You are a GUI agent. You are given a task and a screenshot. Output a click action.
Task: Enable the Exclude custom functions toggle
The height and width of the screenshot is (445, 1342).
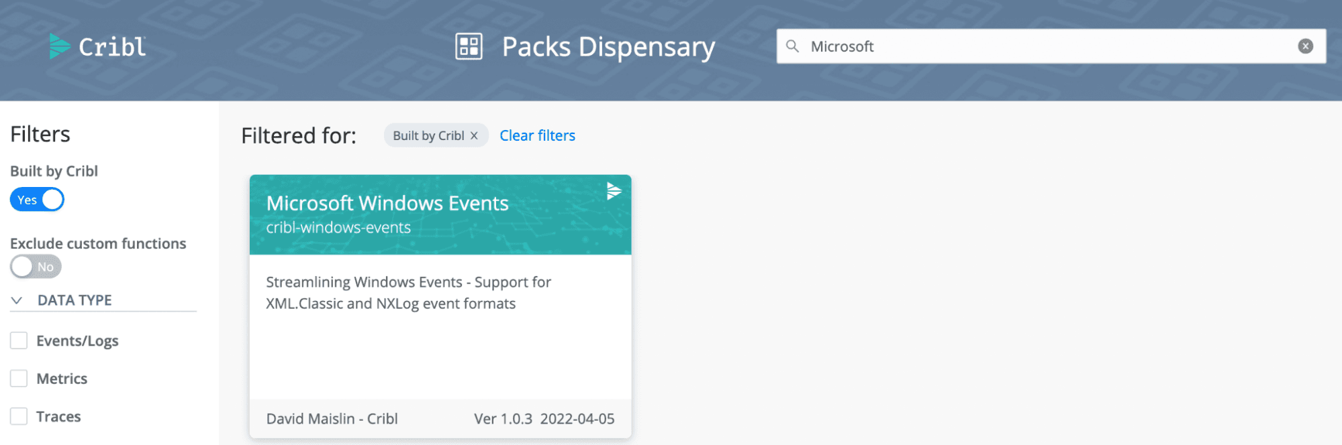(x=36, y=267)
